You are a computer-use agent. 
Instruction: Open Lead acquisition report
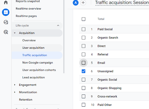pos(33,77)
